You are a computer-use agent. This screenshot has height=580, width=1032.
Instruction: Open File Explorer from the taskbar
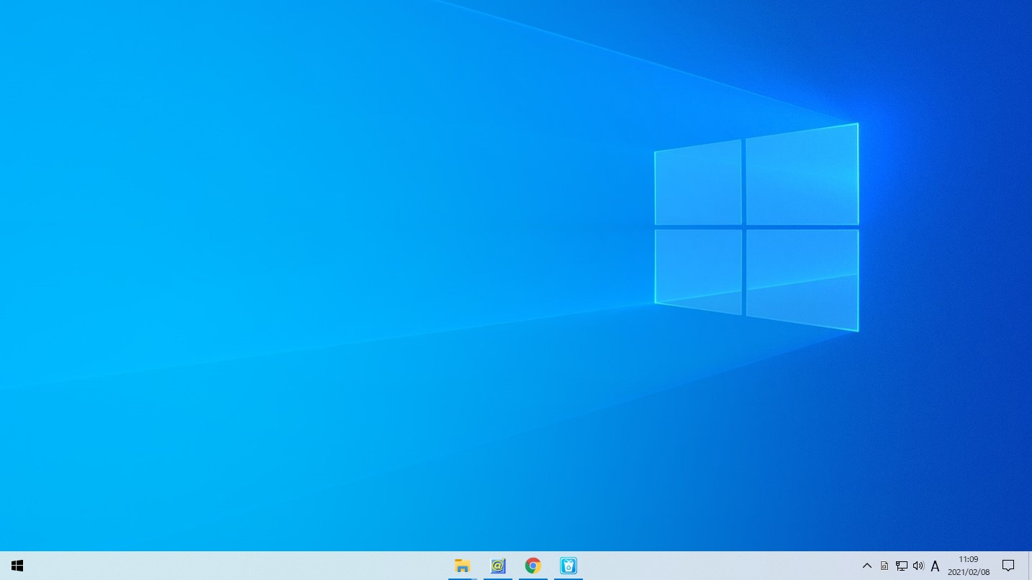pyautogui.click(x=462, y=566)
